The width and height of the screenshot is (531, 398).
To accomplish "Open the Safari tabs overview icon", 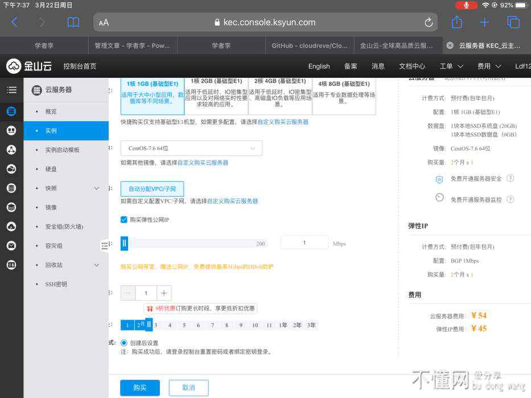I will pos(513,22).
